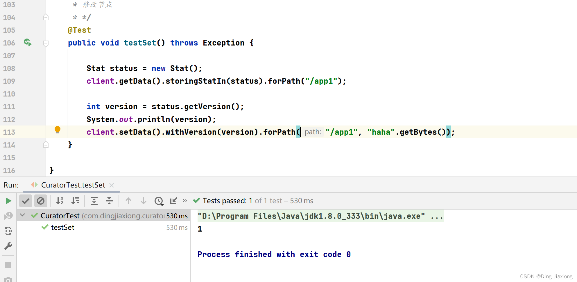Rerun failed tests icon in sidebar

pos(8,216)
